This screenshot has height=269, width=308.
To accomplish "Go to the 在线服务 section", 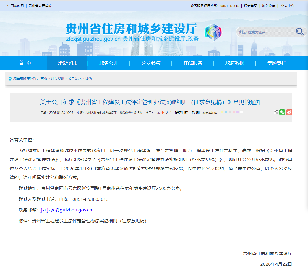I will coord(193,63).
